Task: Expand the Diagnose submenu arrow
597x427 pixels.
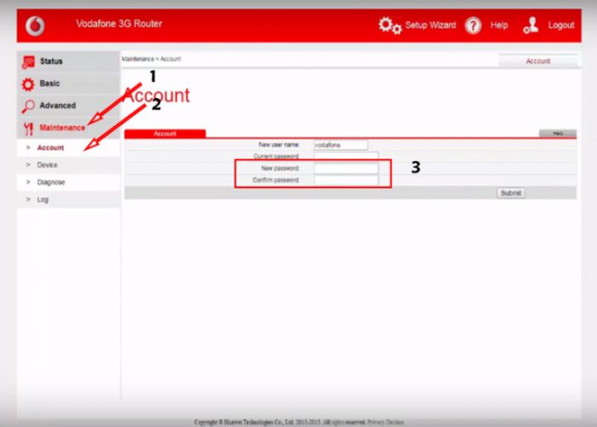Action: click(x=28, y=182)
